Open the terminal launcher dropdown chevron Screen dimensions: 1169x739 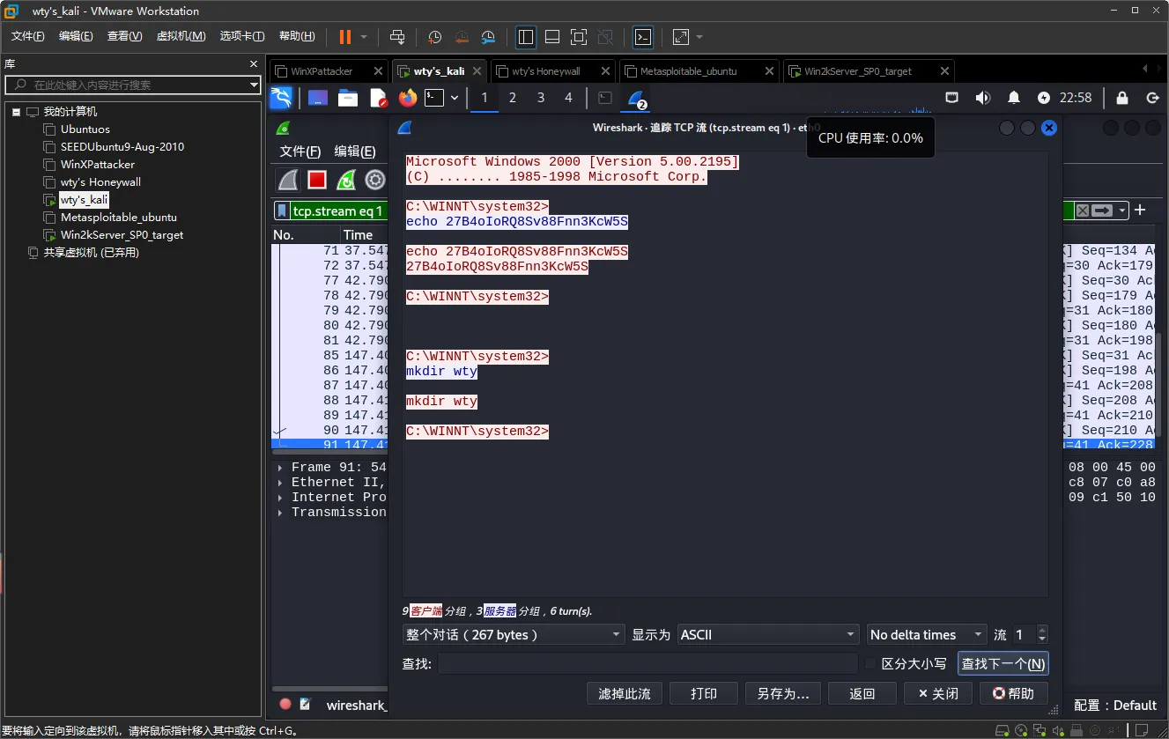click(x=455, y=98)
